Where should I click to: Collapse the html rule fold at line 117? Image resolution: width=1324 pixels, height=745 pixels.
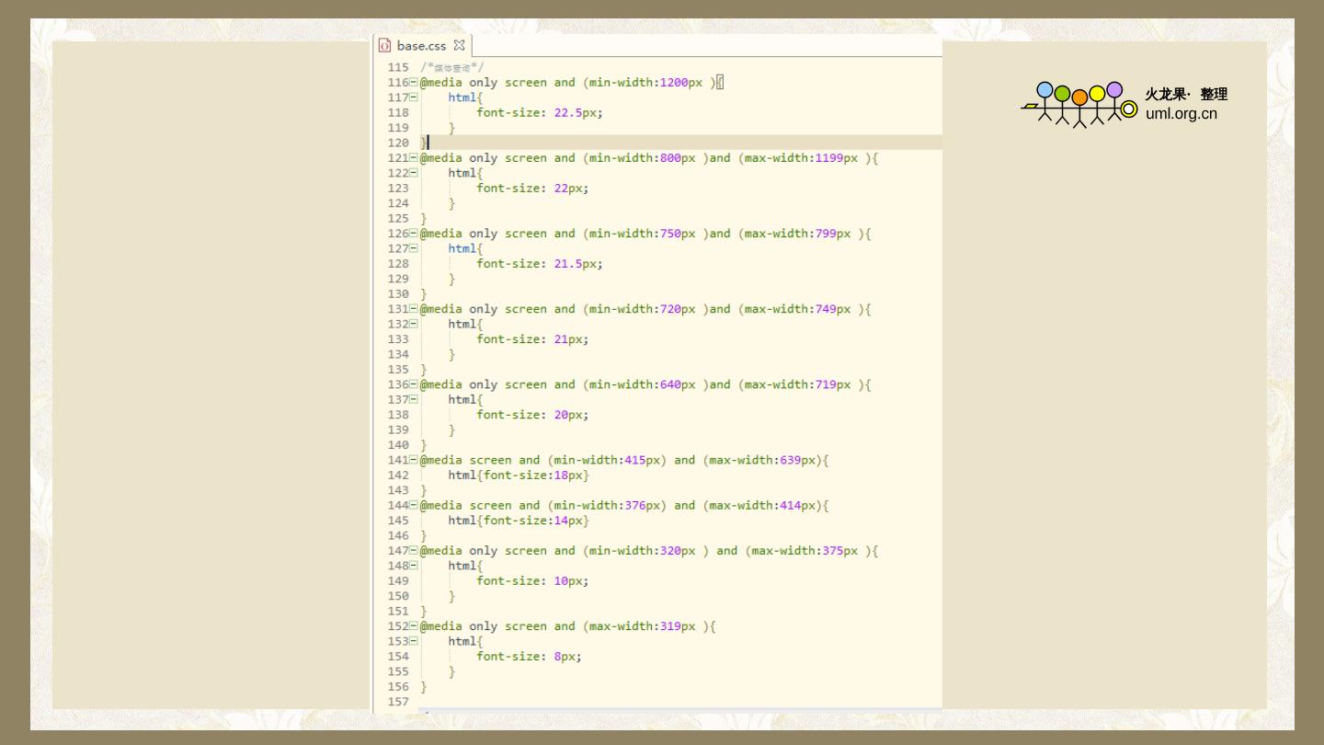pos(414,97)
